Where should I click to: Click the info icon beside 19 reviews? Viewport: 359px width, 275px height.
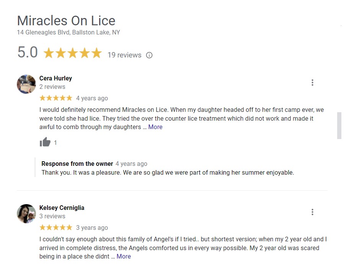tap(149, 55)
